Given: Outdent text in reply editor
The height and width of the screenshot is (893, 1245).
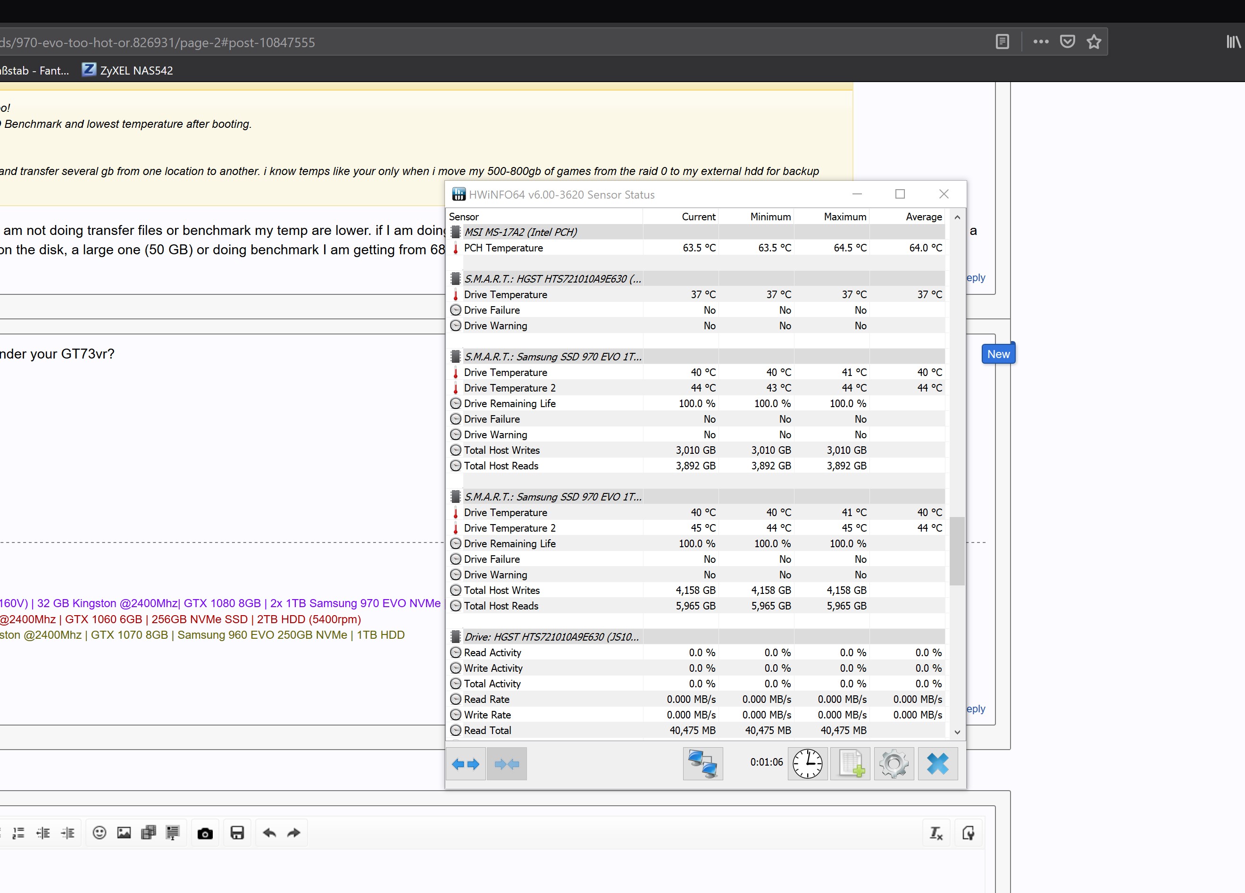Looking at the screenshot, I should 43,833.
